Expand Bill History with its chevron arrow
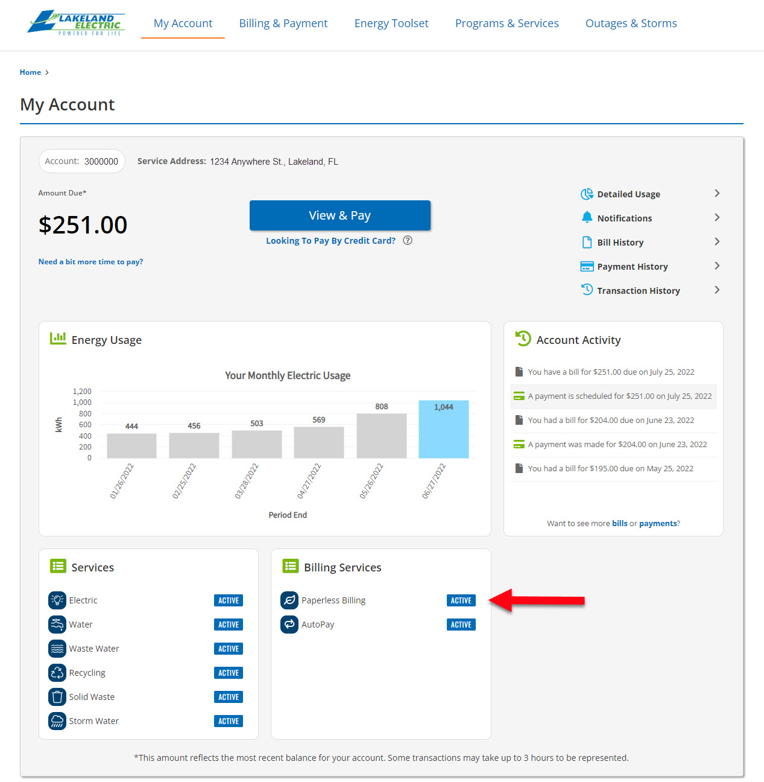This screenshot has height=782, width=764. pyautogui.click(x=717, y=242)
